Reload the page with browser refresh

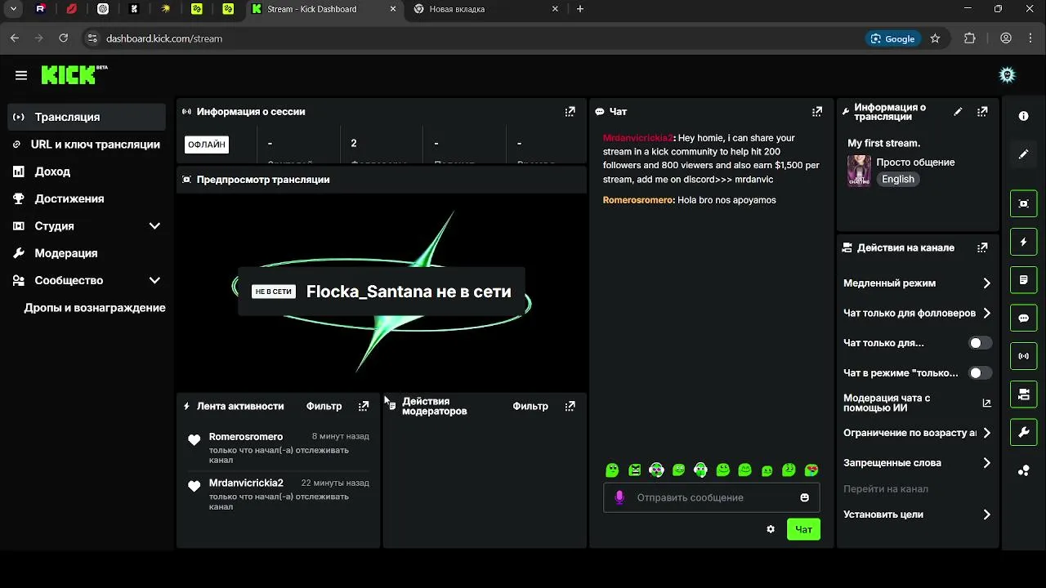[x=63, y=38]
